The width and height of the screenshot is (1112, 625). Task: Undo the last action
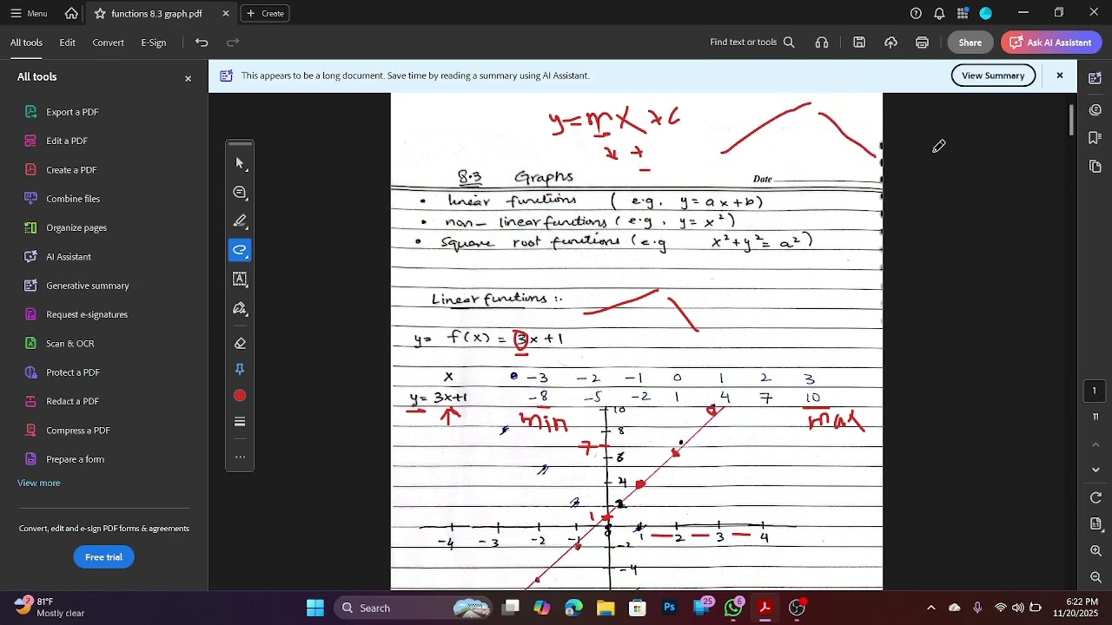(x=202, y=43)
